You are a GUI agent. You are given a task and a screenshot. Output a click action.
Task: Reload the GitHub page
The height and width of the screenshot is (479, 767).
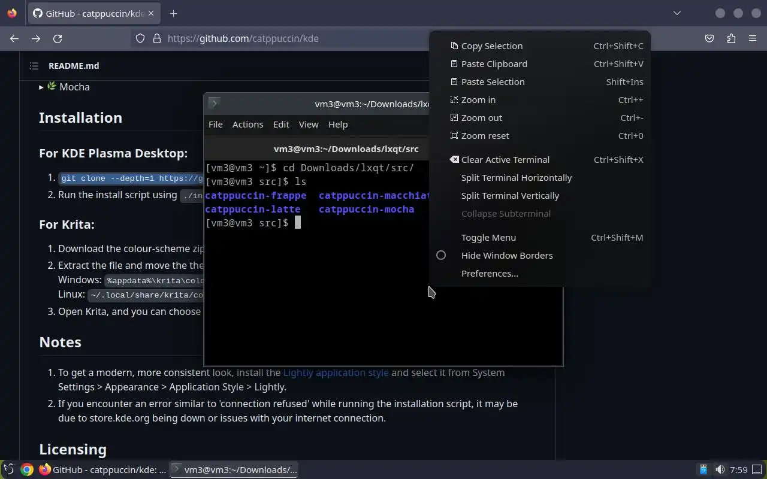point(58,38)
